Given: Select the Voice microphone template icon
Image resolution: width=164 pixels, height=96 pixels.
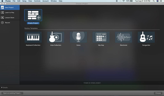Looking at the screenshot, I should point(78,37).
